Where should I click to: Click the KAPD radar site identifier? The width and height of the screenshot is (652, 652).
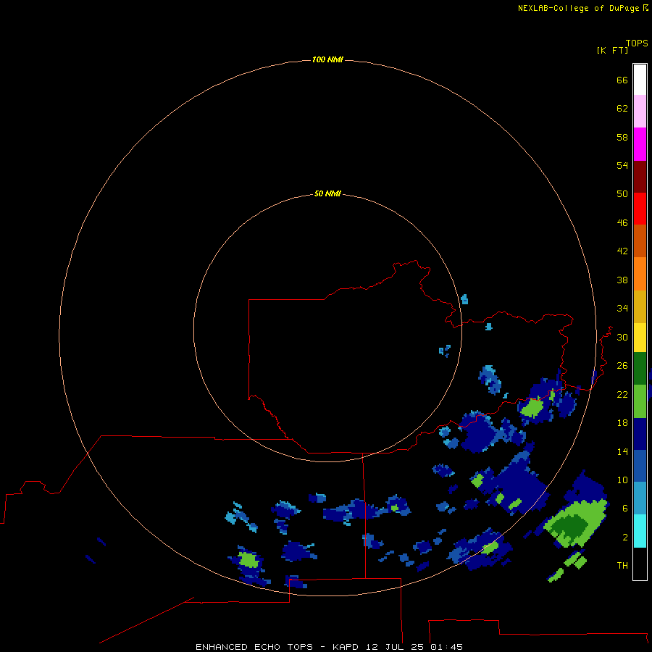(x=345, y=647)
